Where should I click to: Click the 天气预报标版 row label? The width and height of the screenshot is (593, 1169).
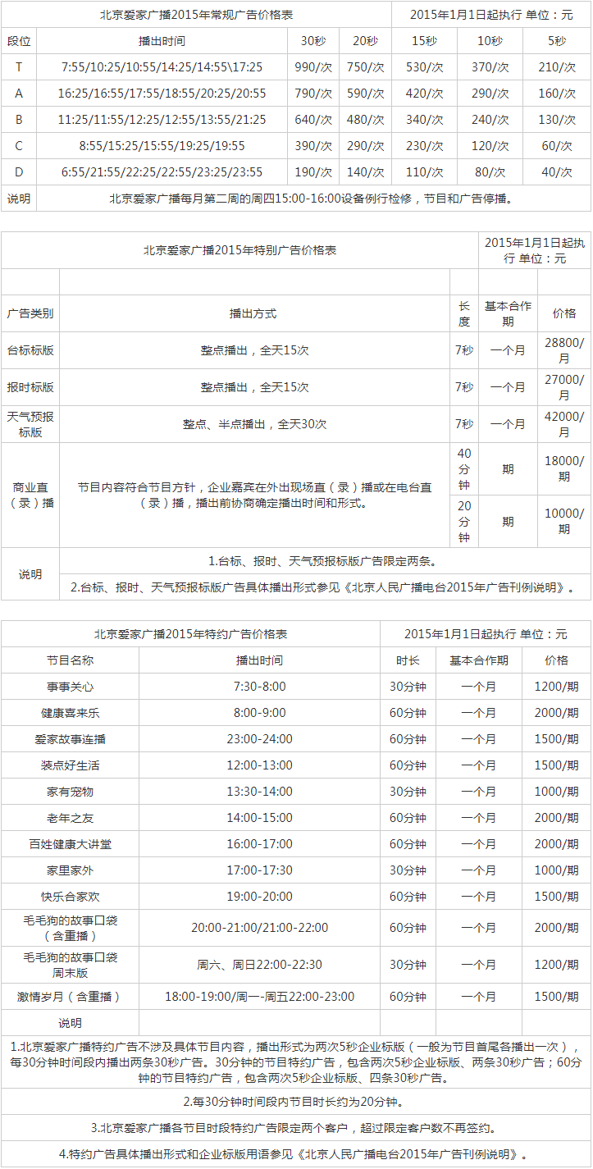30,424
